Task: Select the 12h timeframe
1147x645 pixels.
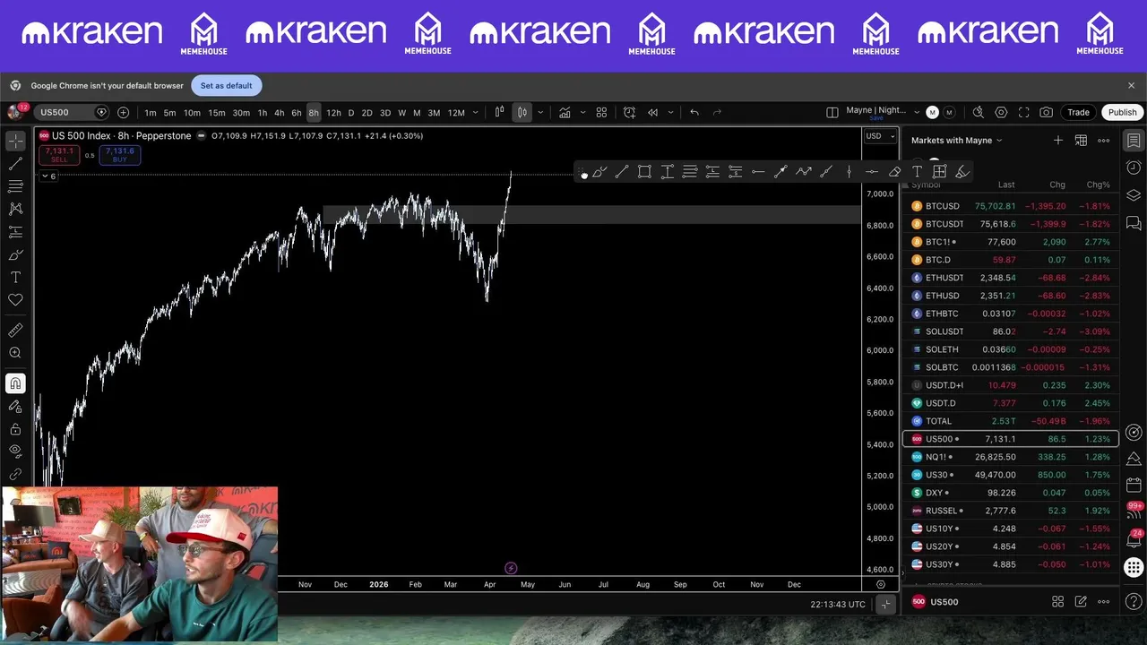Action: click(x=333, y=113)
